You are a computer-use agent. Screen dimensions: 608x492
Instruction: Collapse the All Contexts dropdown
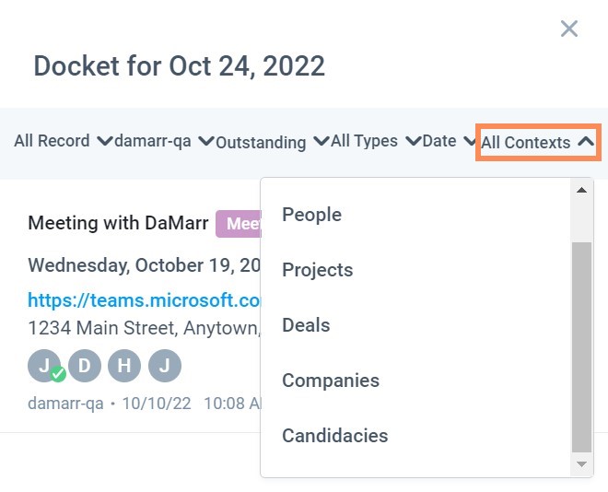tap(538, 142)
